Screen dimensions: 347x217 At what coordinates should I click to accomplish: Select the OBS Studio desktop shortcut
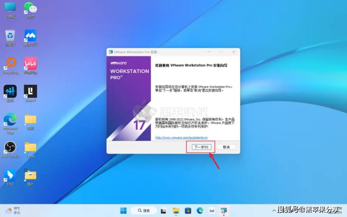click(x=10, y=150)
